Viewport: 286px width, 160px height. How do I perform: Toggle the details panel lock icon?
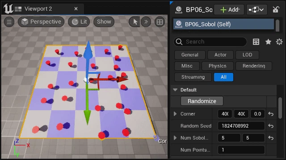point(276,9)
